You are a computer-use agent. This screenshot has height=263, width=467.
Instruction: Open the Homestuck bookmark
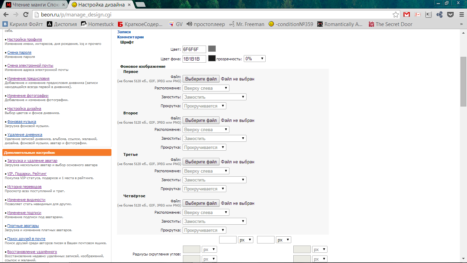tap(97, 24)
